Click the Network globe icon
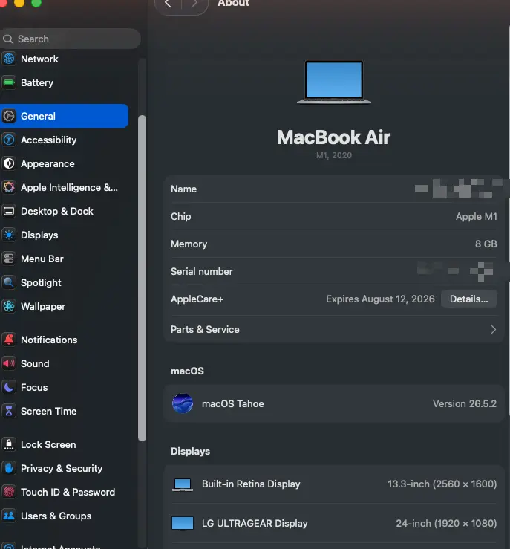Viewport: 510px width, 549px height. point(9,59)
